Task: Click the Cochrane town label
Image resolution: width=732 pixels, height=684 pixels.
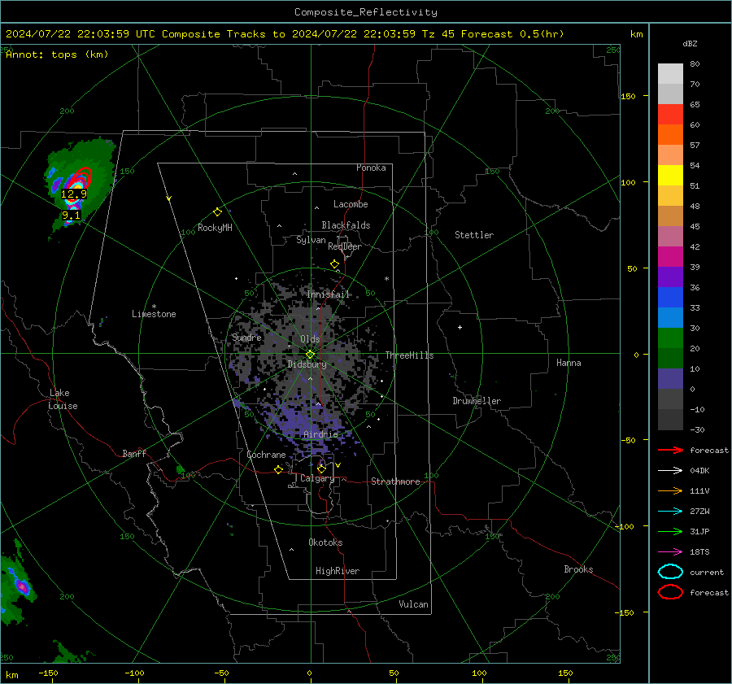Action: coord(266,455)
